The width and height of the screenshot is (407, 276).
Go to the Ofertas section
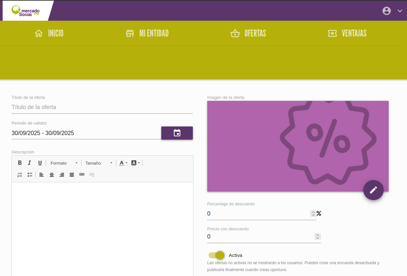[x=248, y=34]
